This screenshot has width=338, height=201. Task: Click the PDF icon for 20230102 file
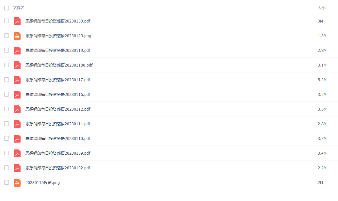(x=17, y=168)
